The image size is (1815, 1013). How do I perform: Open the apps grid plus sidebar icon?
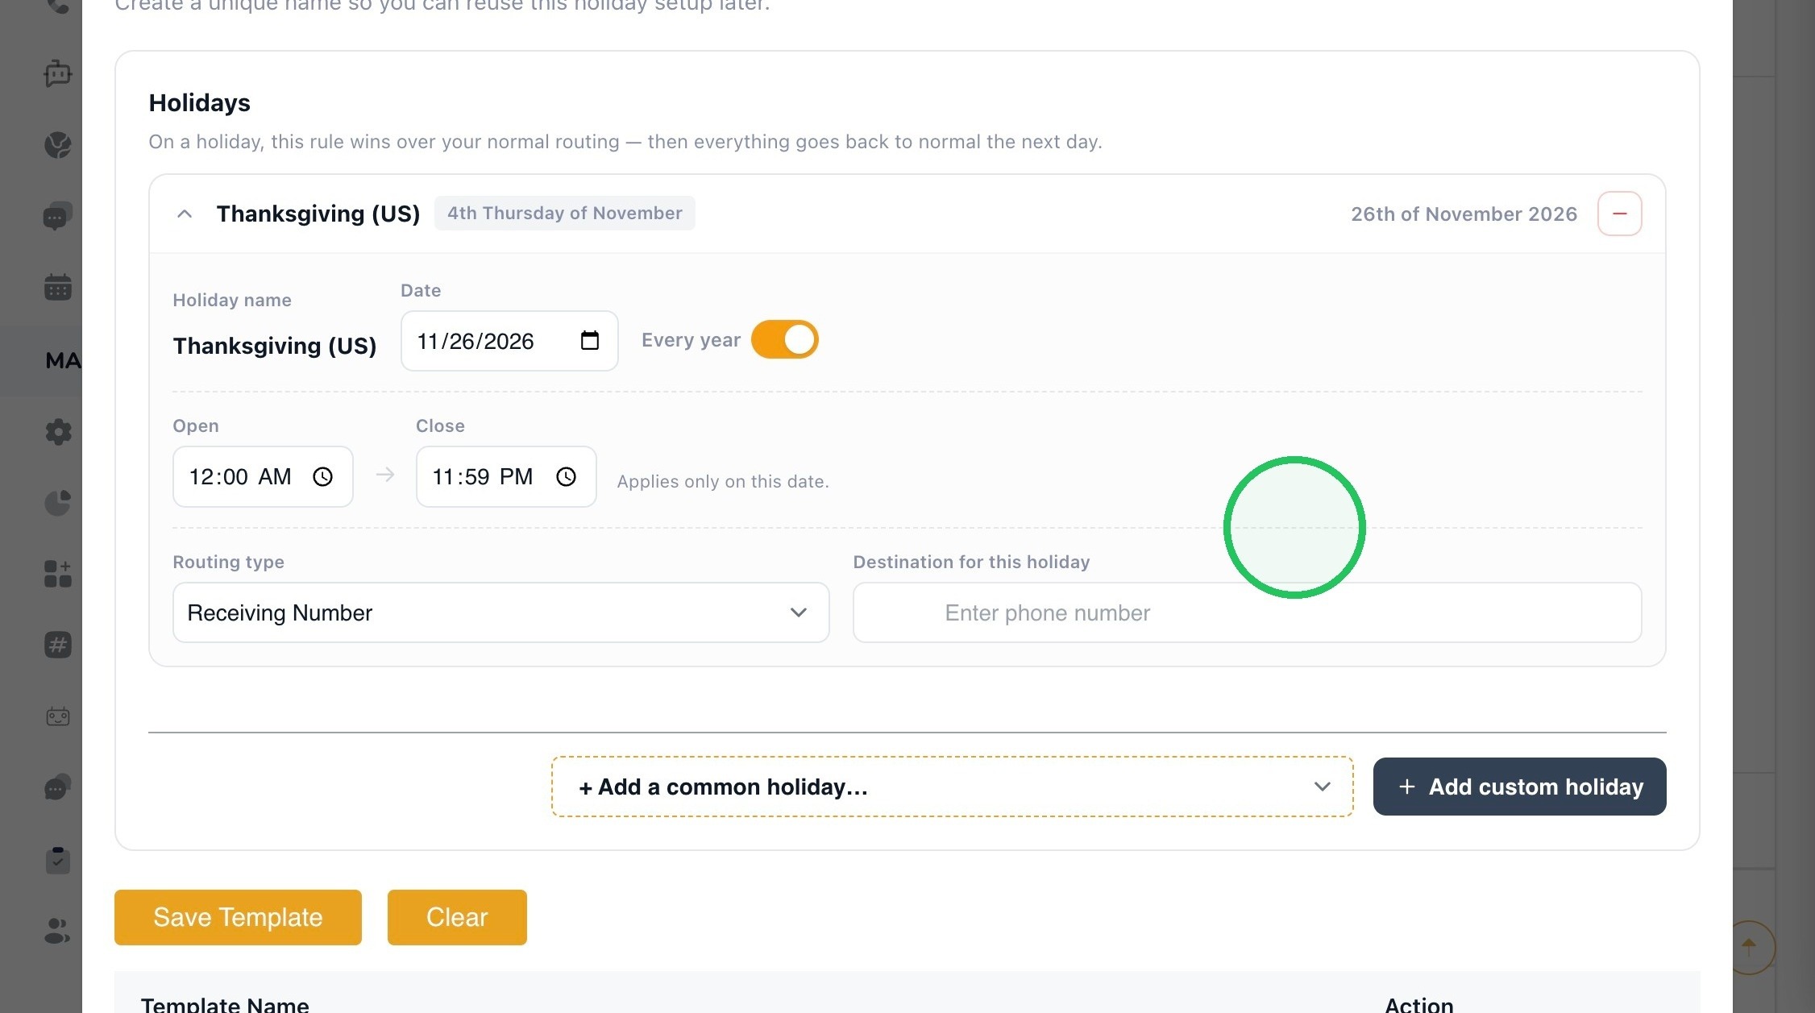(58, 574)
